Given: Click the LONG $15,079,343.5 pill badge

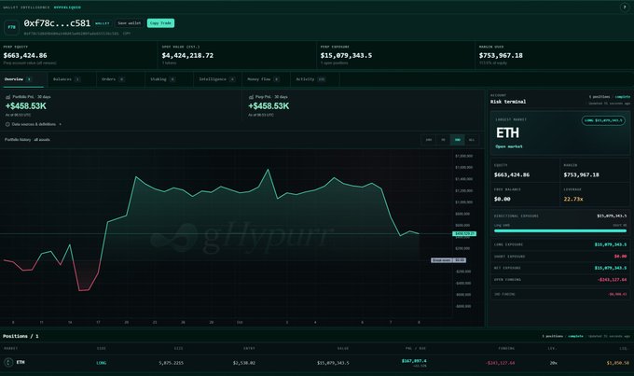Looking at the screenshot, I should pos(603,120).
